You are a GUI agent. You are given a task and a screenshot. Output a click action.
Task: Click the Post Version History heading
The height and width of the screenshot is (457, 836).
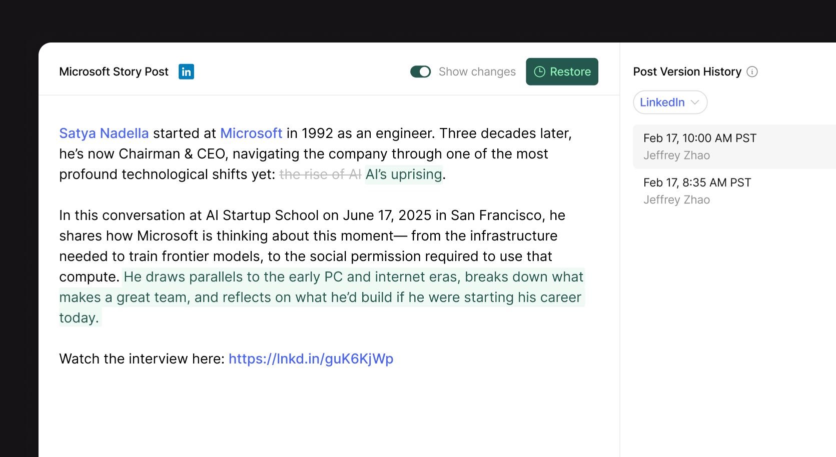tap(687, 71)
